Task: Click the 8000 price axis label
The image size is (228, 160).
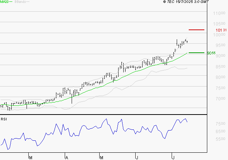Action: tap(220, 77)
